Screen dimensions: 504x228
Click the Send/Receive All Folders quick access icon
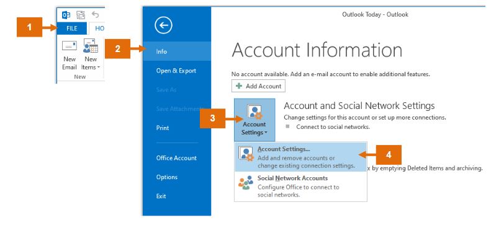(81, 15)
